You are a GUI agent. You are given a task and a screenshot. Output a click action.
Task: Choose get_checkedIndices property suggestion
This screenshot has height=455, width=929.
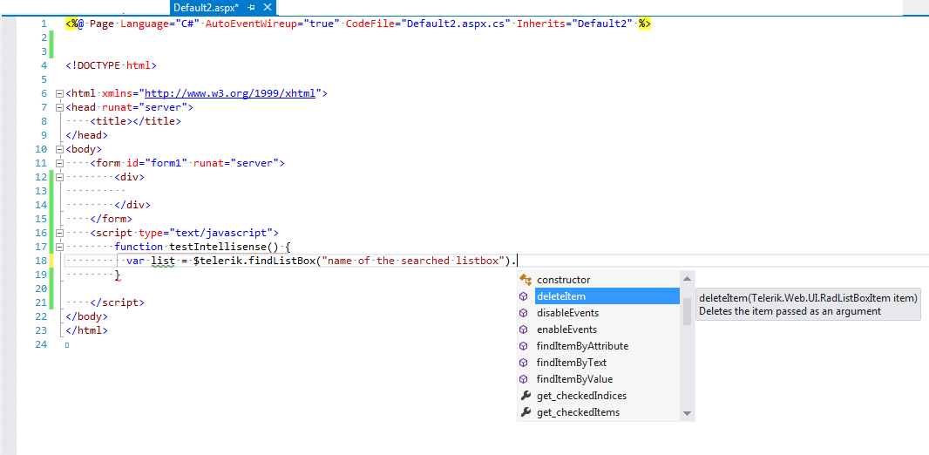click(599, 396)
